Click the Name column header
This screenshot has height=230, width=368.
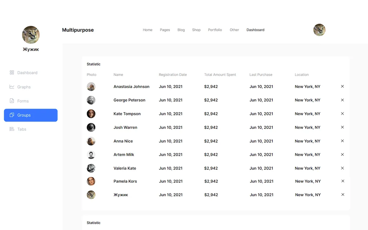pos(118,75)
